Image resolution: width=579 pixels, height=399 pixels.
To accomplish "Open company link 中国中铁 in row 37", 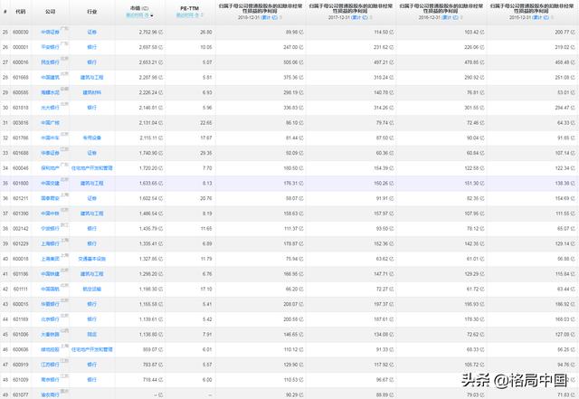I will pos(50,214).
